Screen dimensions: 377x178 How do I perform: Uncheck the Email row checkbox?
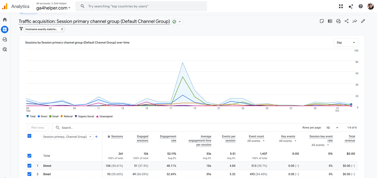29,174
